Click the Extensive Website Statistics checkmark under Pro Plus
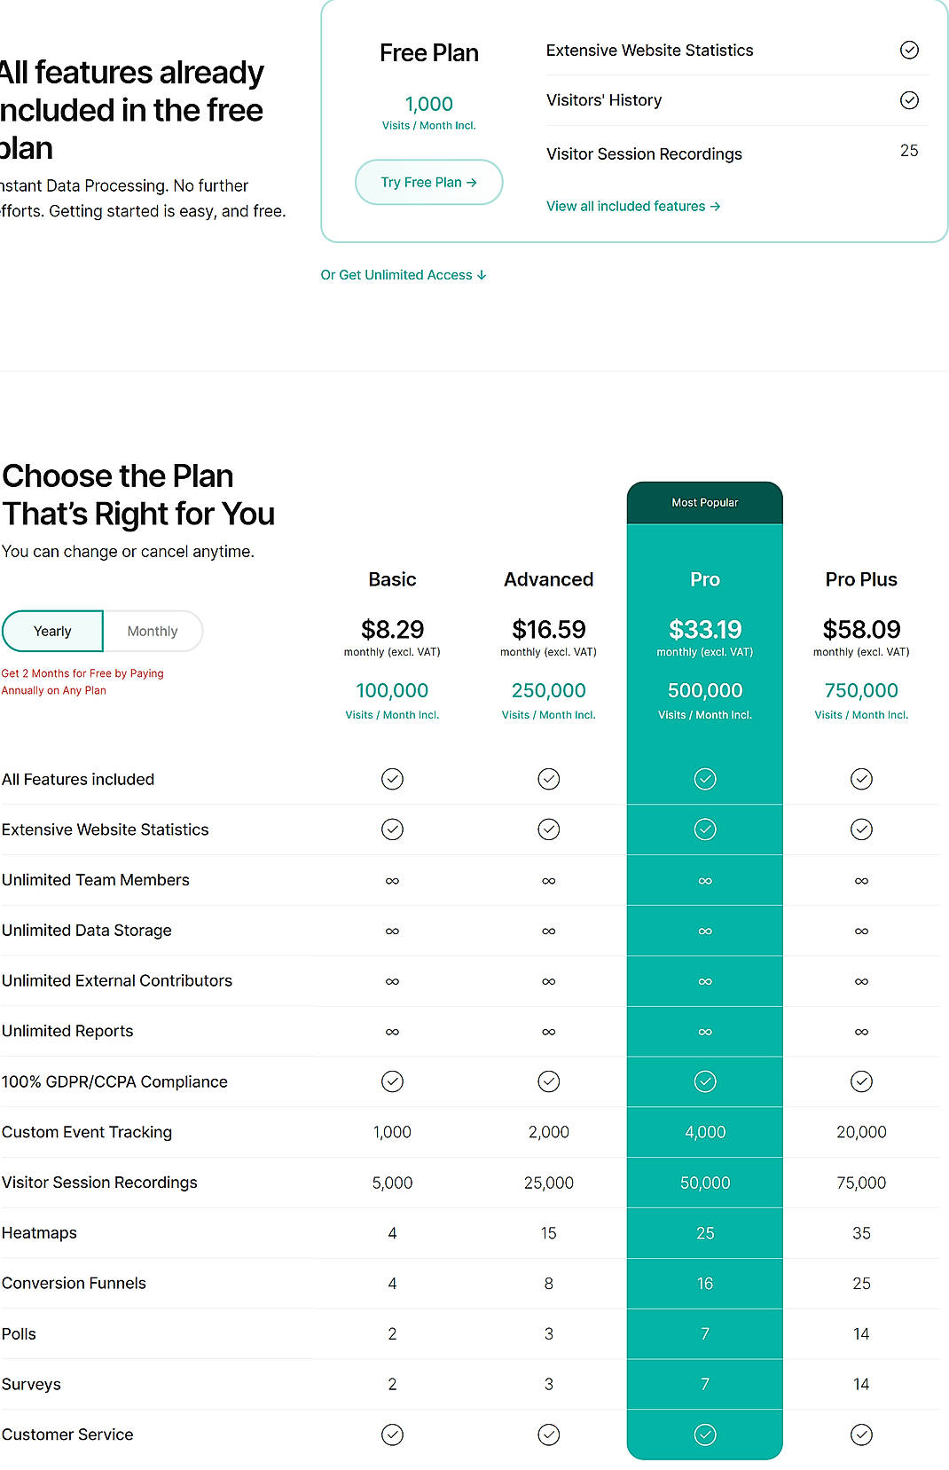The image size is (949, 1470). pyautogui.click(x=861, y=829)
